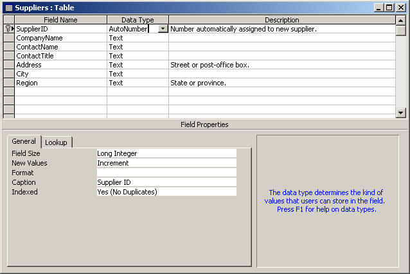
Task: Select the SupplierID primary key row selector
Action: tap(9, 29)
